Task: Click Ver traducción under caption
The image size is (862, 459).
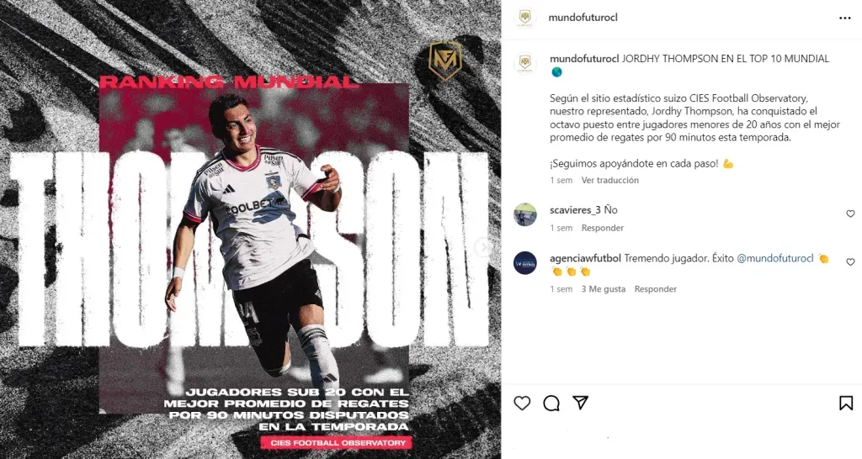Action: tap(609, 180)
